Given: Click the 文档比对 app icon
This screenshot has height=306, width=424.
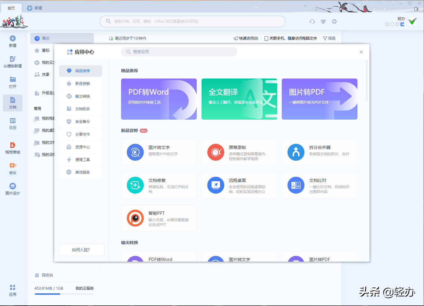Looking at the screenshot, I should point(296,185).
